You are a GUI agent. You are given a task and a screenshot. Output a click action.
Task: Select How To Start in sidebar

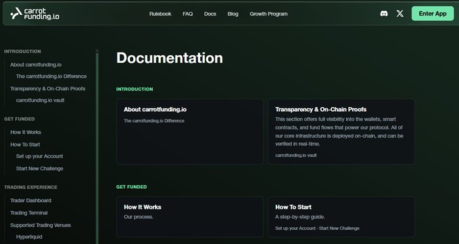[x=25, y=144]
